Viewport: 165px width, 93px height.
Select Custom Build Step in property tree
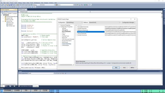coord(67,44)
